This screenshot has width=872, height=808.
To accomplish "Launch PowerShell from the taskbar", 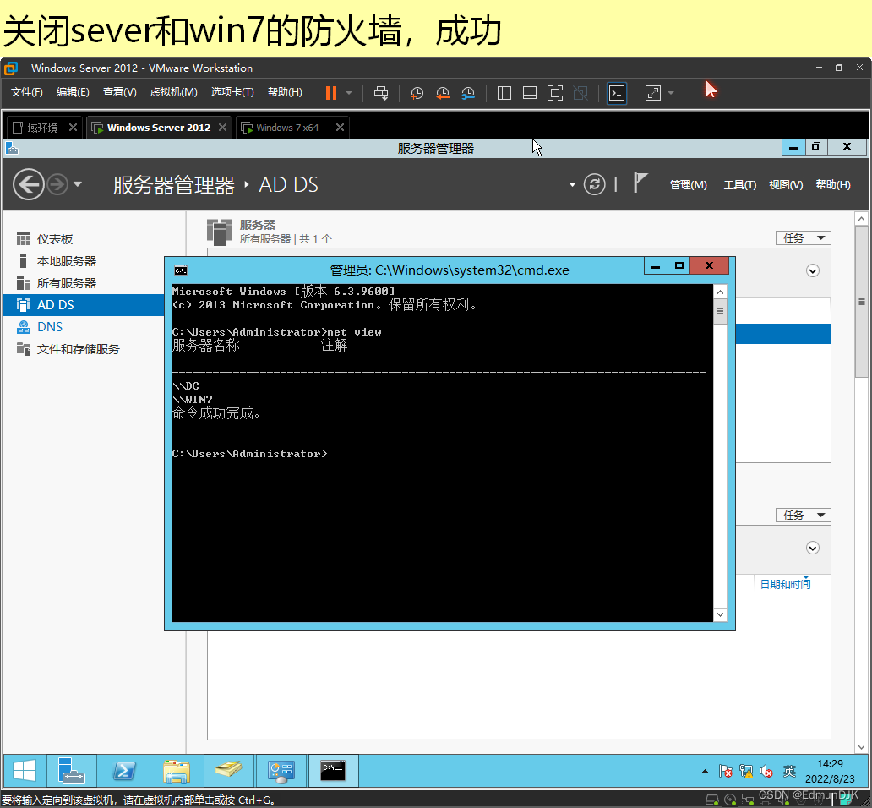I will 124,771.
